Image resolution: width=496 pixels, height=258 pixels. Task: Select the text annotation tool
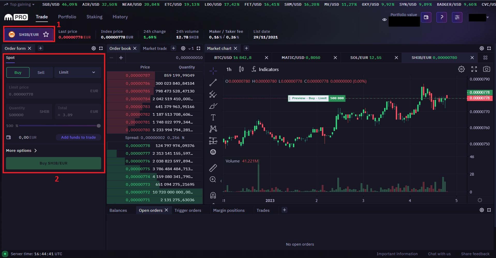(213, 118)
